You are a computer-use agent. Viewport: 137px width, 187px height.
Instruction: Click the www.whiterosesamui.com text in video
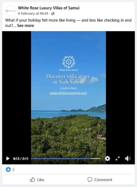pyautogui.click(x=68, y=93)
